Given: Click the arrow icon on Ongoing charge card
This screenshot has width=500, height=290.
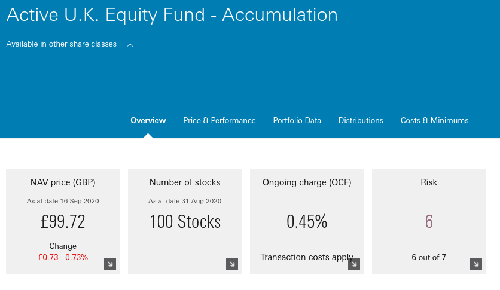Looking at the screenshot, I should (354, 264).
